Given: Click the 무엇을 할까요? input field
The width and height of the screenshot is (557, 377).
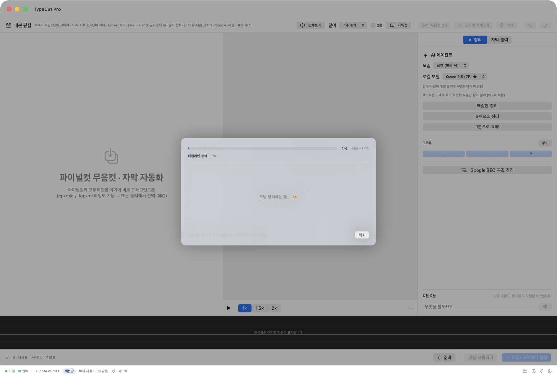Looking at the screenshot, I should 479,307.
